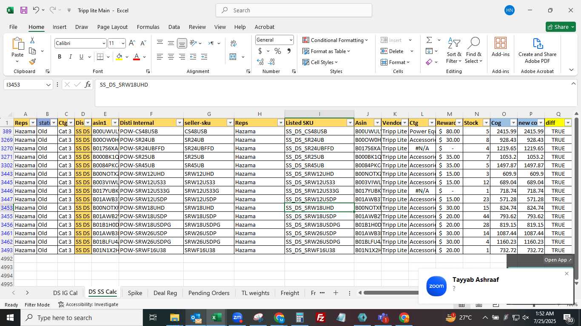Click the AutoSum sigma icon
The width and height of the screenshot is (581, 326).
click(429, 40)
